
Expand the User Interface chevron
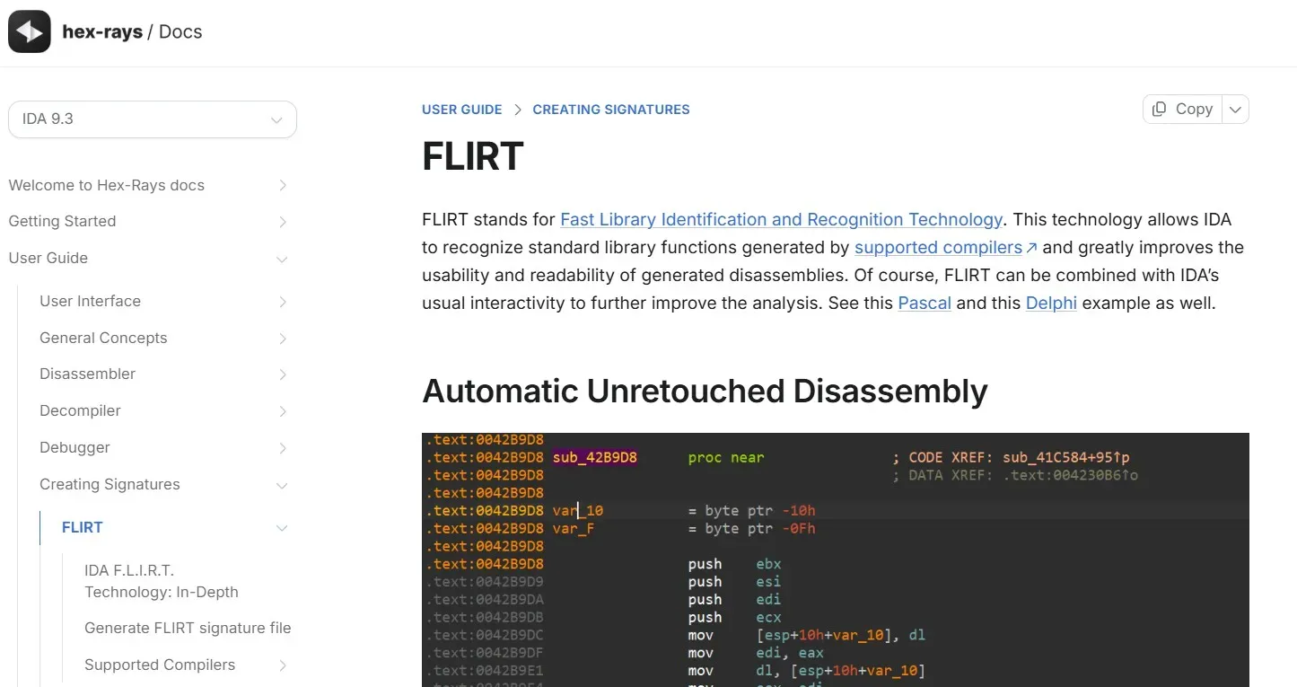point(283,302)
